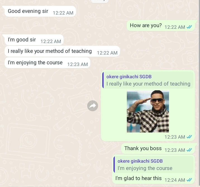200x187 pixels.
Task: Jump to quoted 'I'm enjoying the course' reply
Action: pos(153,164)
